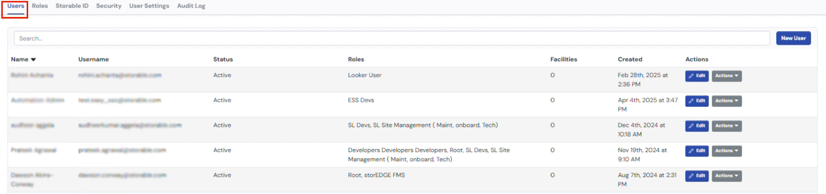826x194 pixels.
Task: Select 'Root, storEDGE FMS' role text
Action: click(376, 175)
